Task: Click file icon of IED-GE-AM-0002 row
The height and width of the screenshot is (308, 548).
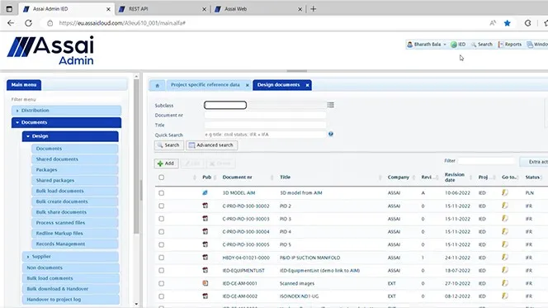Action: point(205,296)
